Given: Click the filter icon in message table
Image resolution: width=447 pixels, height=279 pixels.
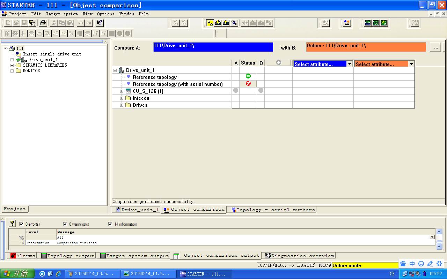Looking at the screenshot, I should coord(21,237).
